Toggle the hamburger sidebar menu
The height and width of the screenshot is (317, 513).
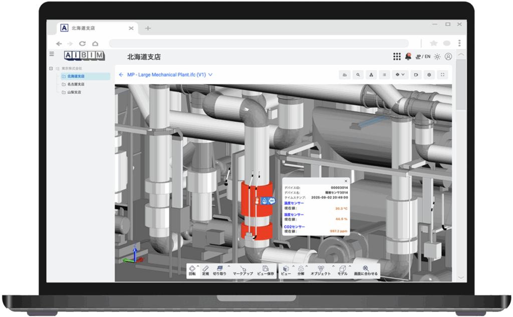[x=52, y=54]
